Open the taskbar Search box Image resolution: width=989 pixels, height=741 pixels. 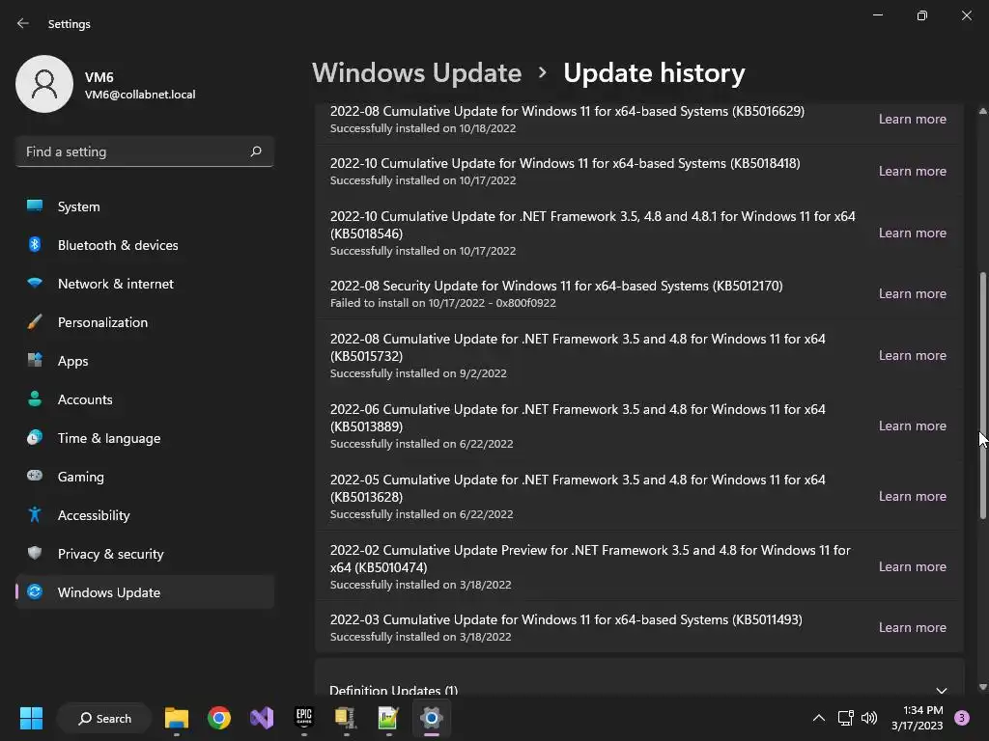click(104, 718)
